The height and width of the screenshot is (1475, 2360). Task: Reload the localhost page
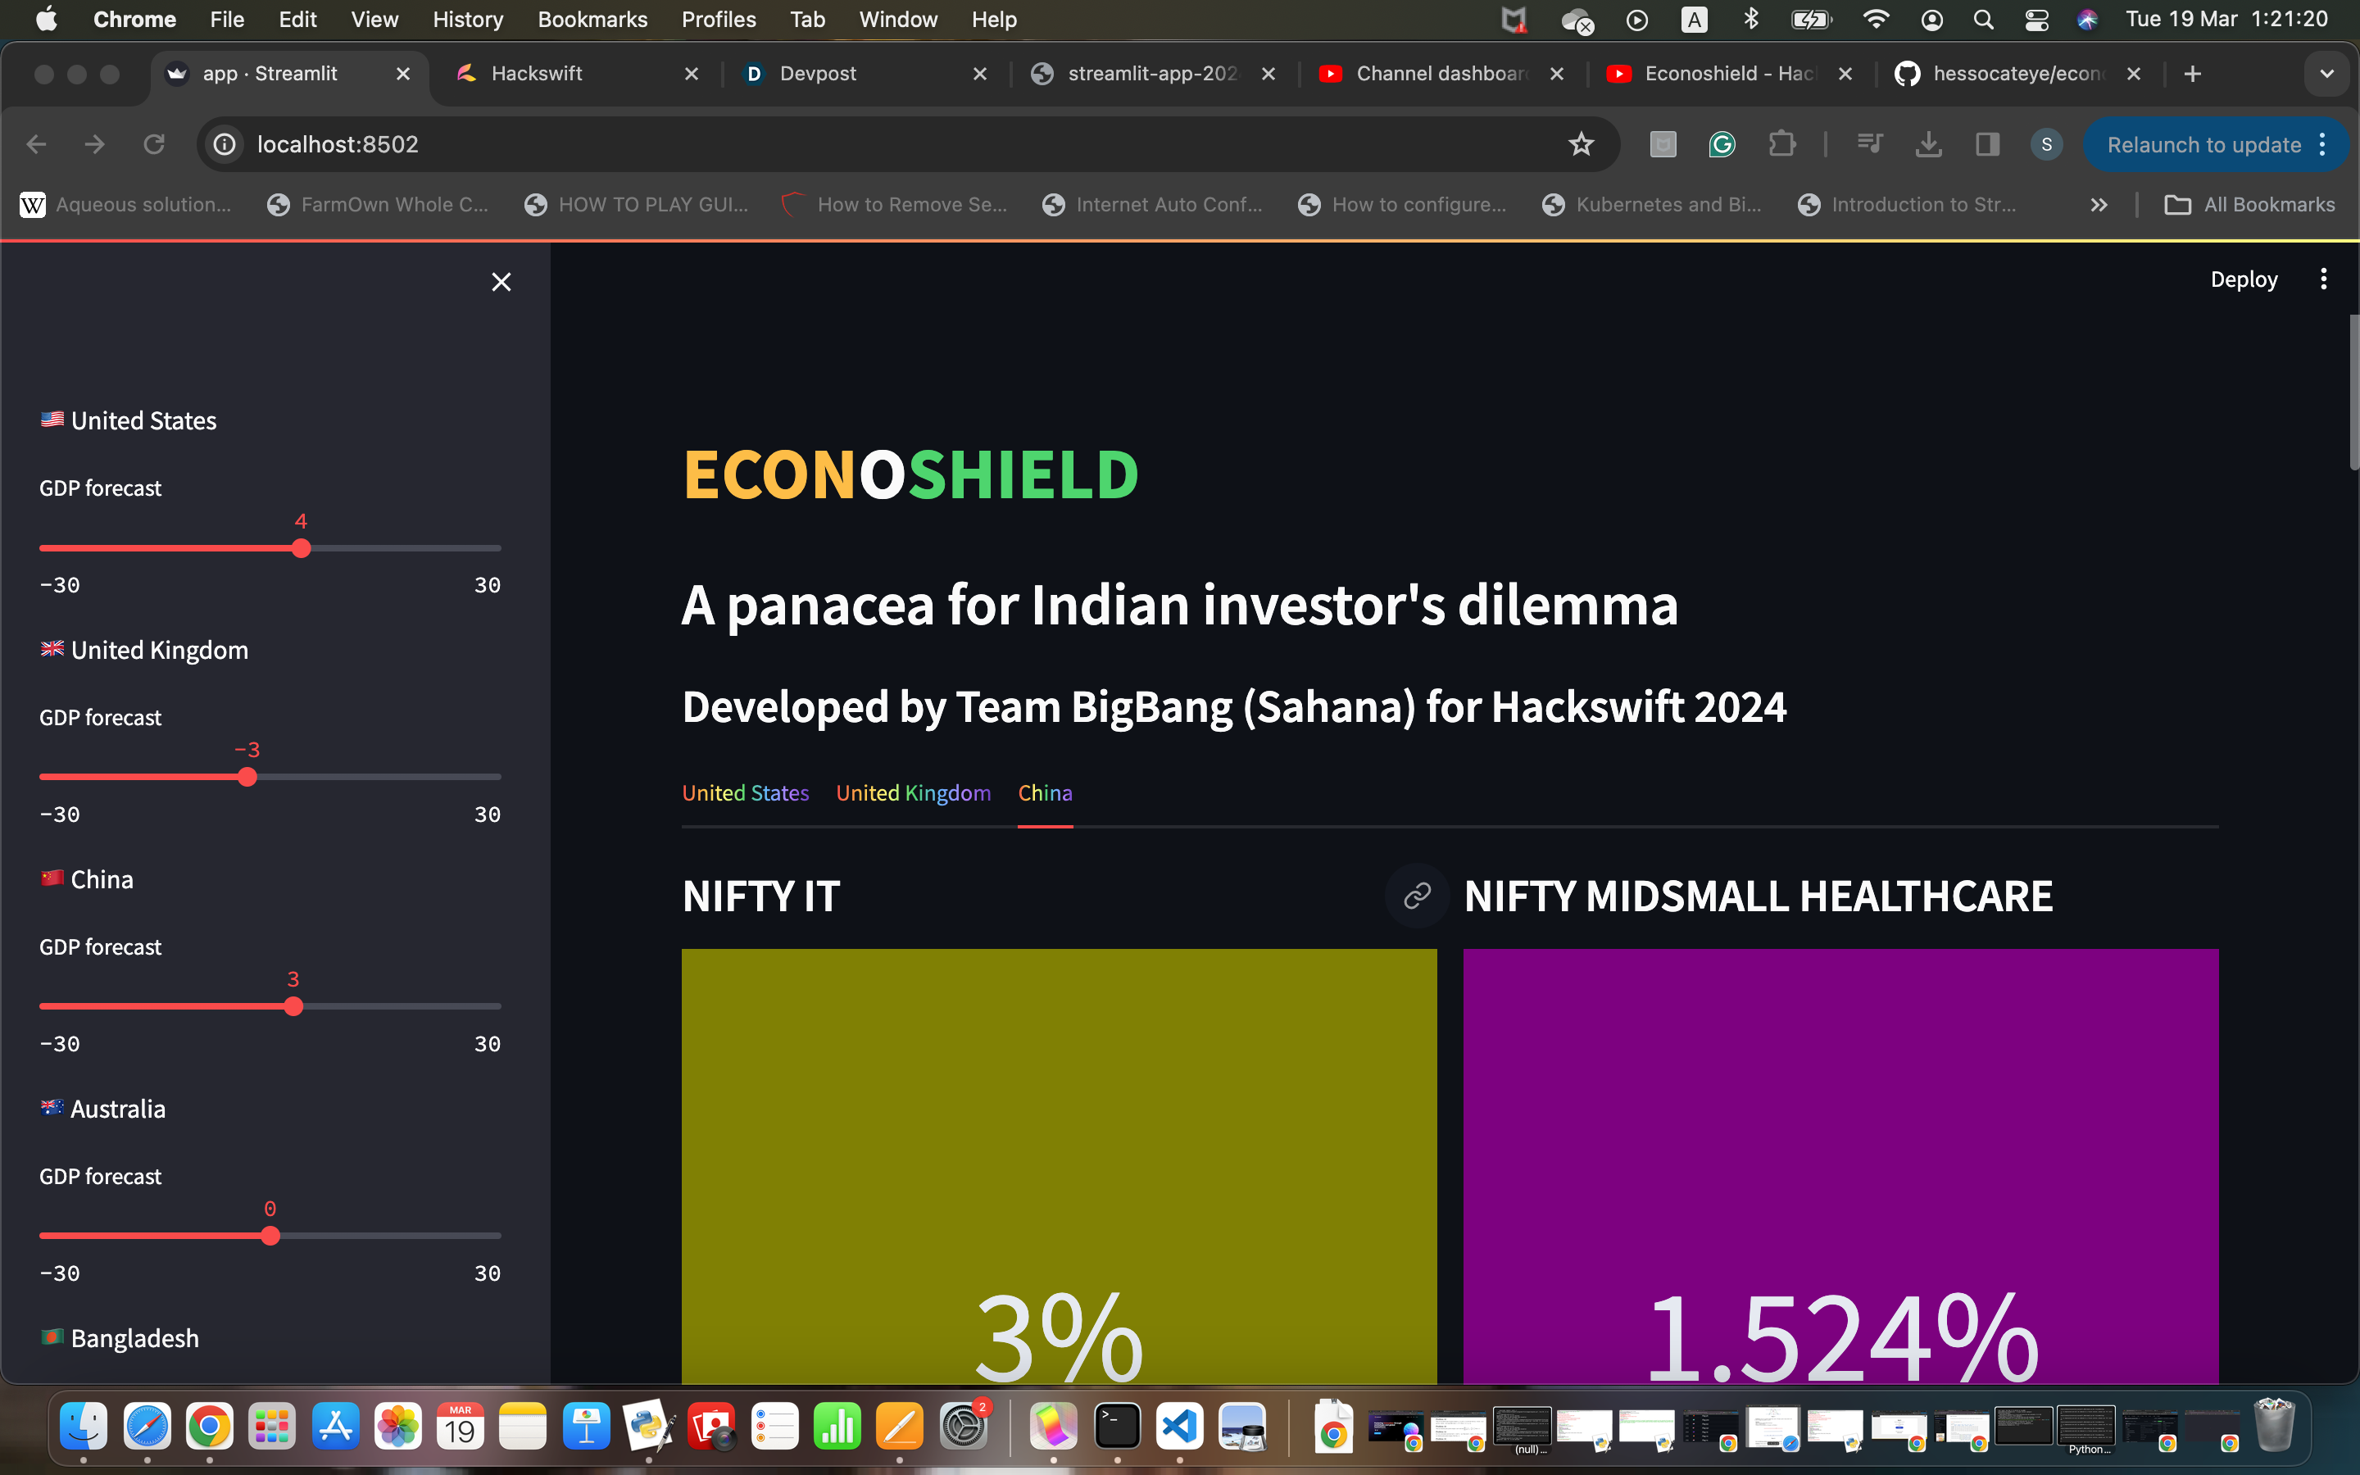(154, 144)
